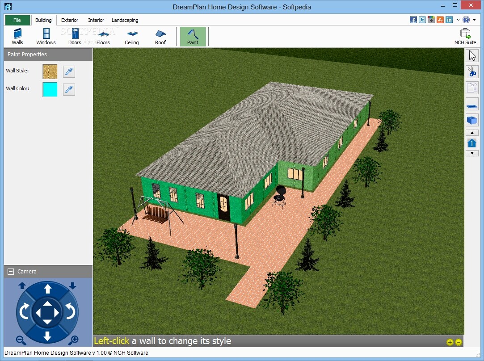484x361 pixels.
Task: Change the Wall Color cyan swatch
Action: pos(50,89)
